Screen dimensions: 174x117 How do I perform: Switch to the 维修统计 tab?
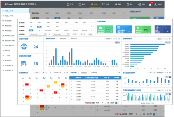63,38
